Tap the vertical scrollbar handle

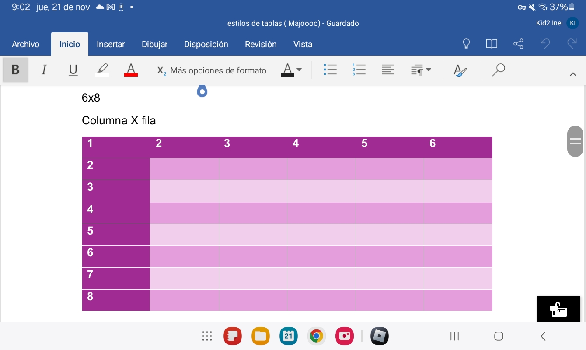(575, 141)
